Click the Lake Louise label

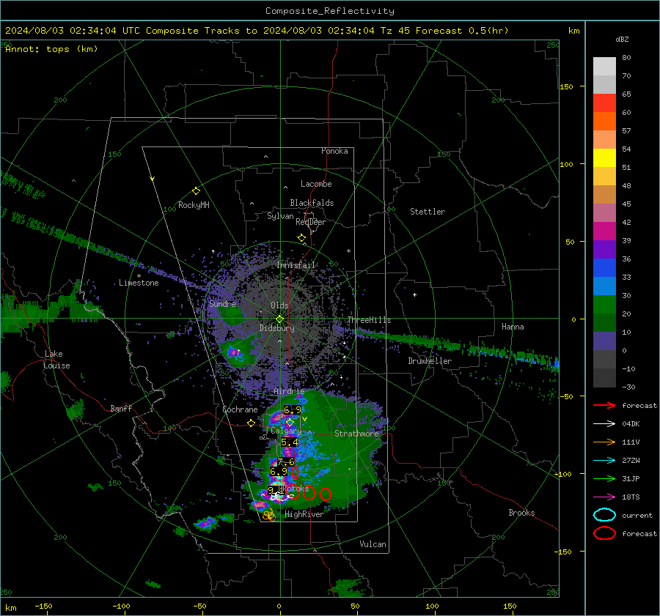click(57, 360)
